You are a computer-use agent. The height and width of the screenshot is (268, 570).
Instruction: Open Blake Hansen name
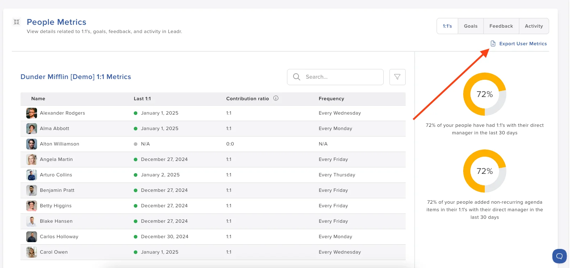tap(56, 221)
